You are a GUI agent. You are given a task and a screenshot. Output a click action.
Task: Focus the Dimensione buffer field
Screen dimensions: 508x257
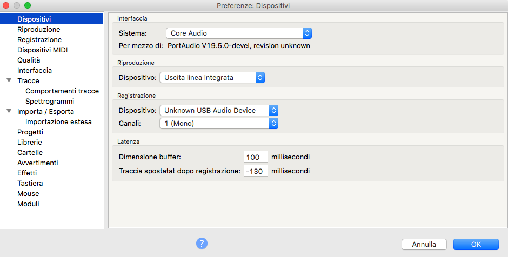[256, 157]
